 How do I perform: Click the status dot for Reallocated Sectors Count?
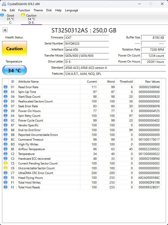[x=5, y=101]
